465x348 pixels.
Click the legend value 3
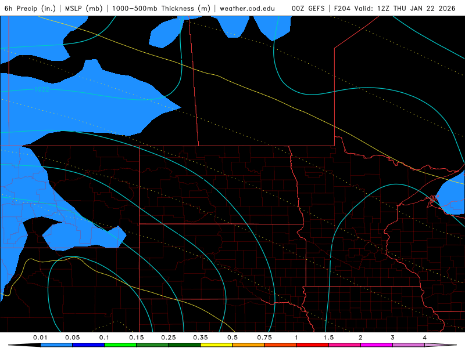tap(393, 338)
